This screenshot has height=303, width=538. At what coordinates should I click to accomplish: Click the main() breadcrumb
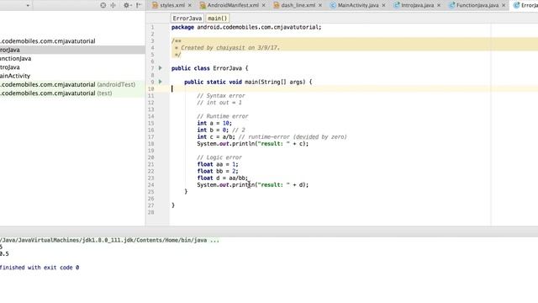pos(218,19)
